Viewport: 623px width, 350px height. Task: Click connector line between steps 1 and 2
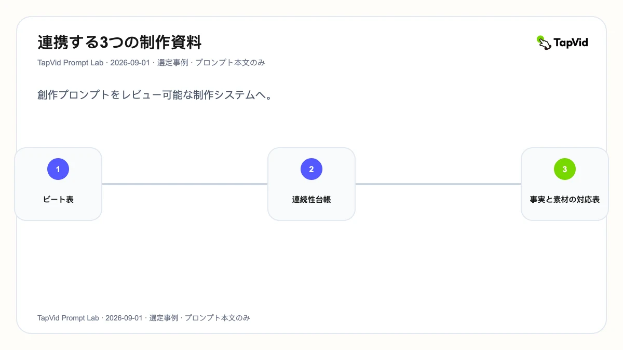185,184
